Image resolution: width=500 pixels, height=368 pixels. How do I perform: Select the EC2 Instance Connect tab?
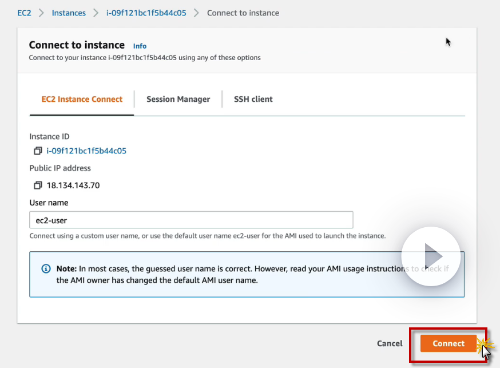pos(82,99)
